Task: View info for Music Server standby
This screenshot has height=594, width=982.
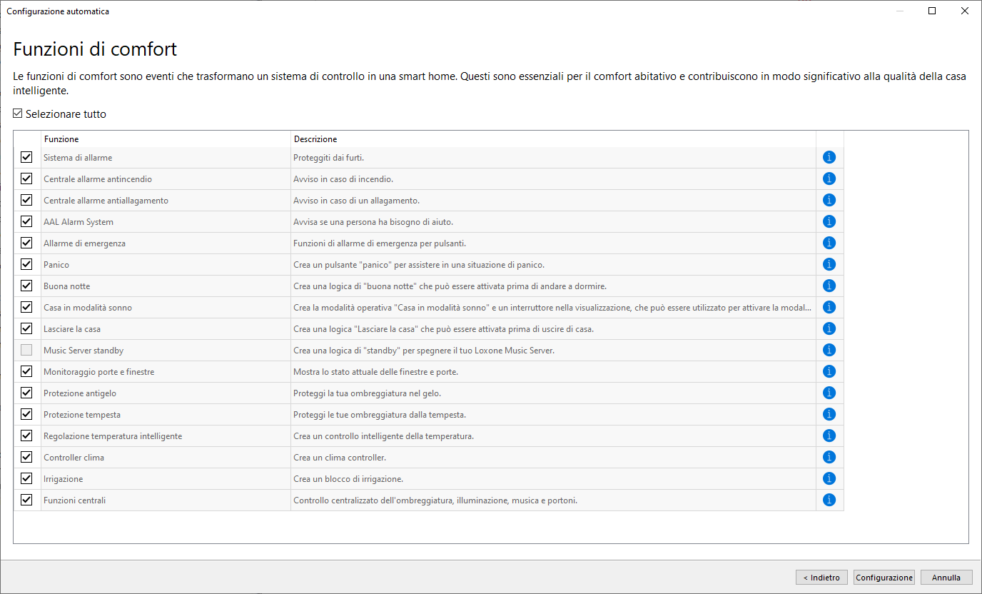Action: pyautogui.click(x=829, y=350)
